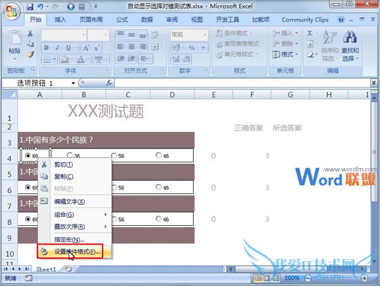This screenshot has width=380, height=286.
Task: Click the percent style button
Action: coord(192,48)
